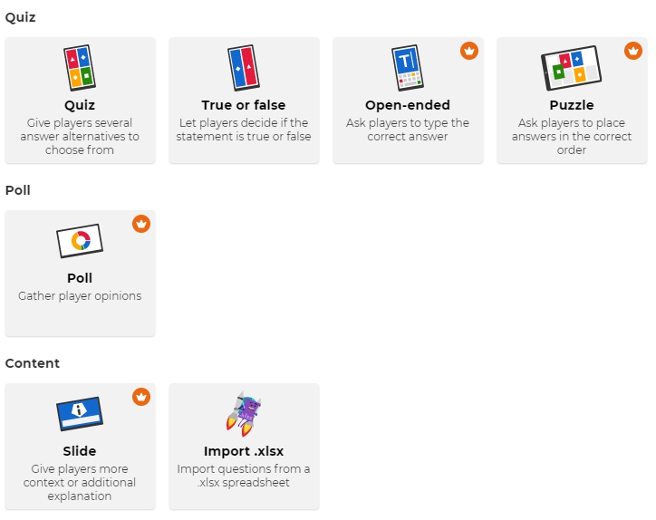
Task: Select the True or false card icon
Action: coord(244,69)
